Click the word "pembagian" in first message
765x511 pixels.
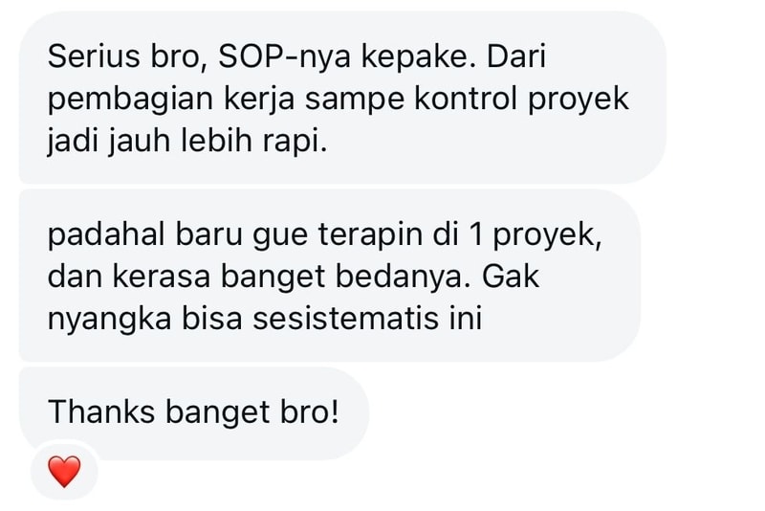(x=130, y=100)
